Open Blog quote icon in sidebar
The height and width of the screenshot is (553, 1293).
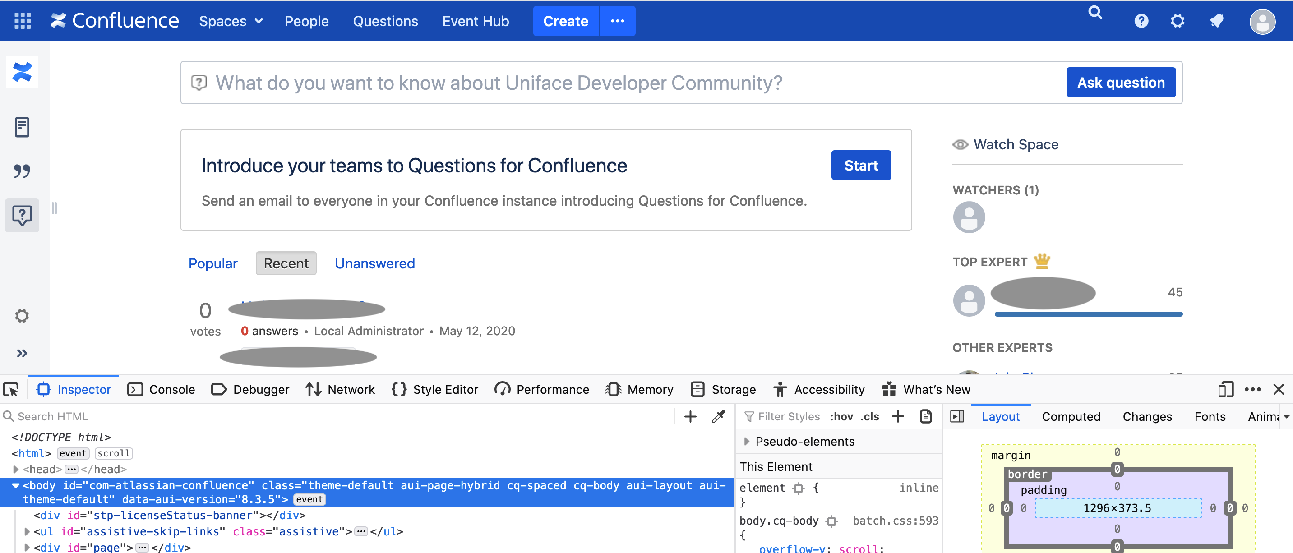22,171
